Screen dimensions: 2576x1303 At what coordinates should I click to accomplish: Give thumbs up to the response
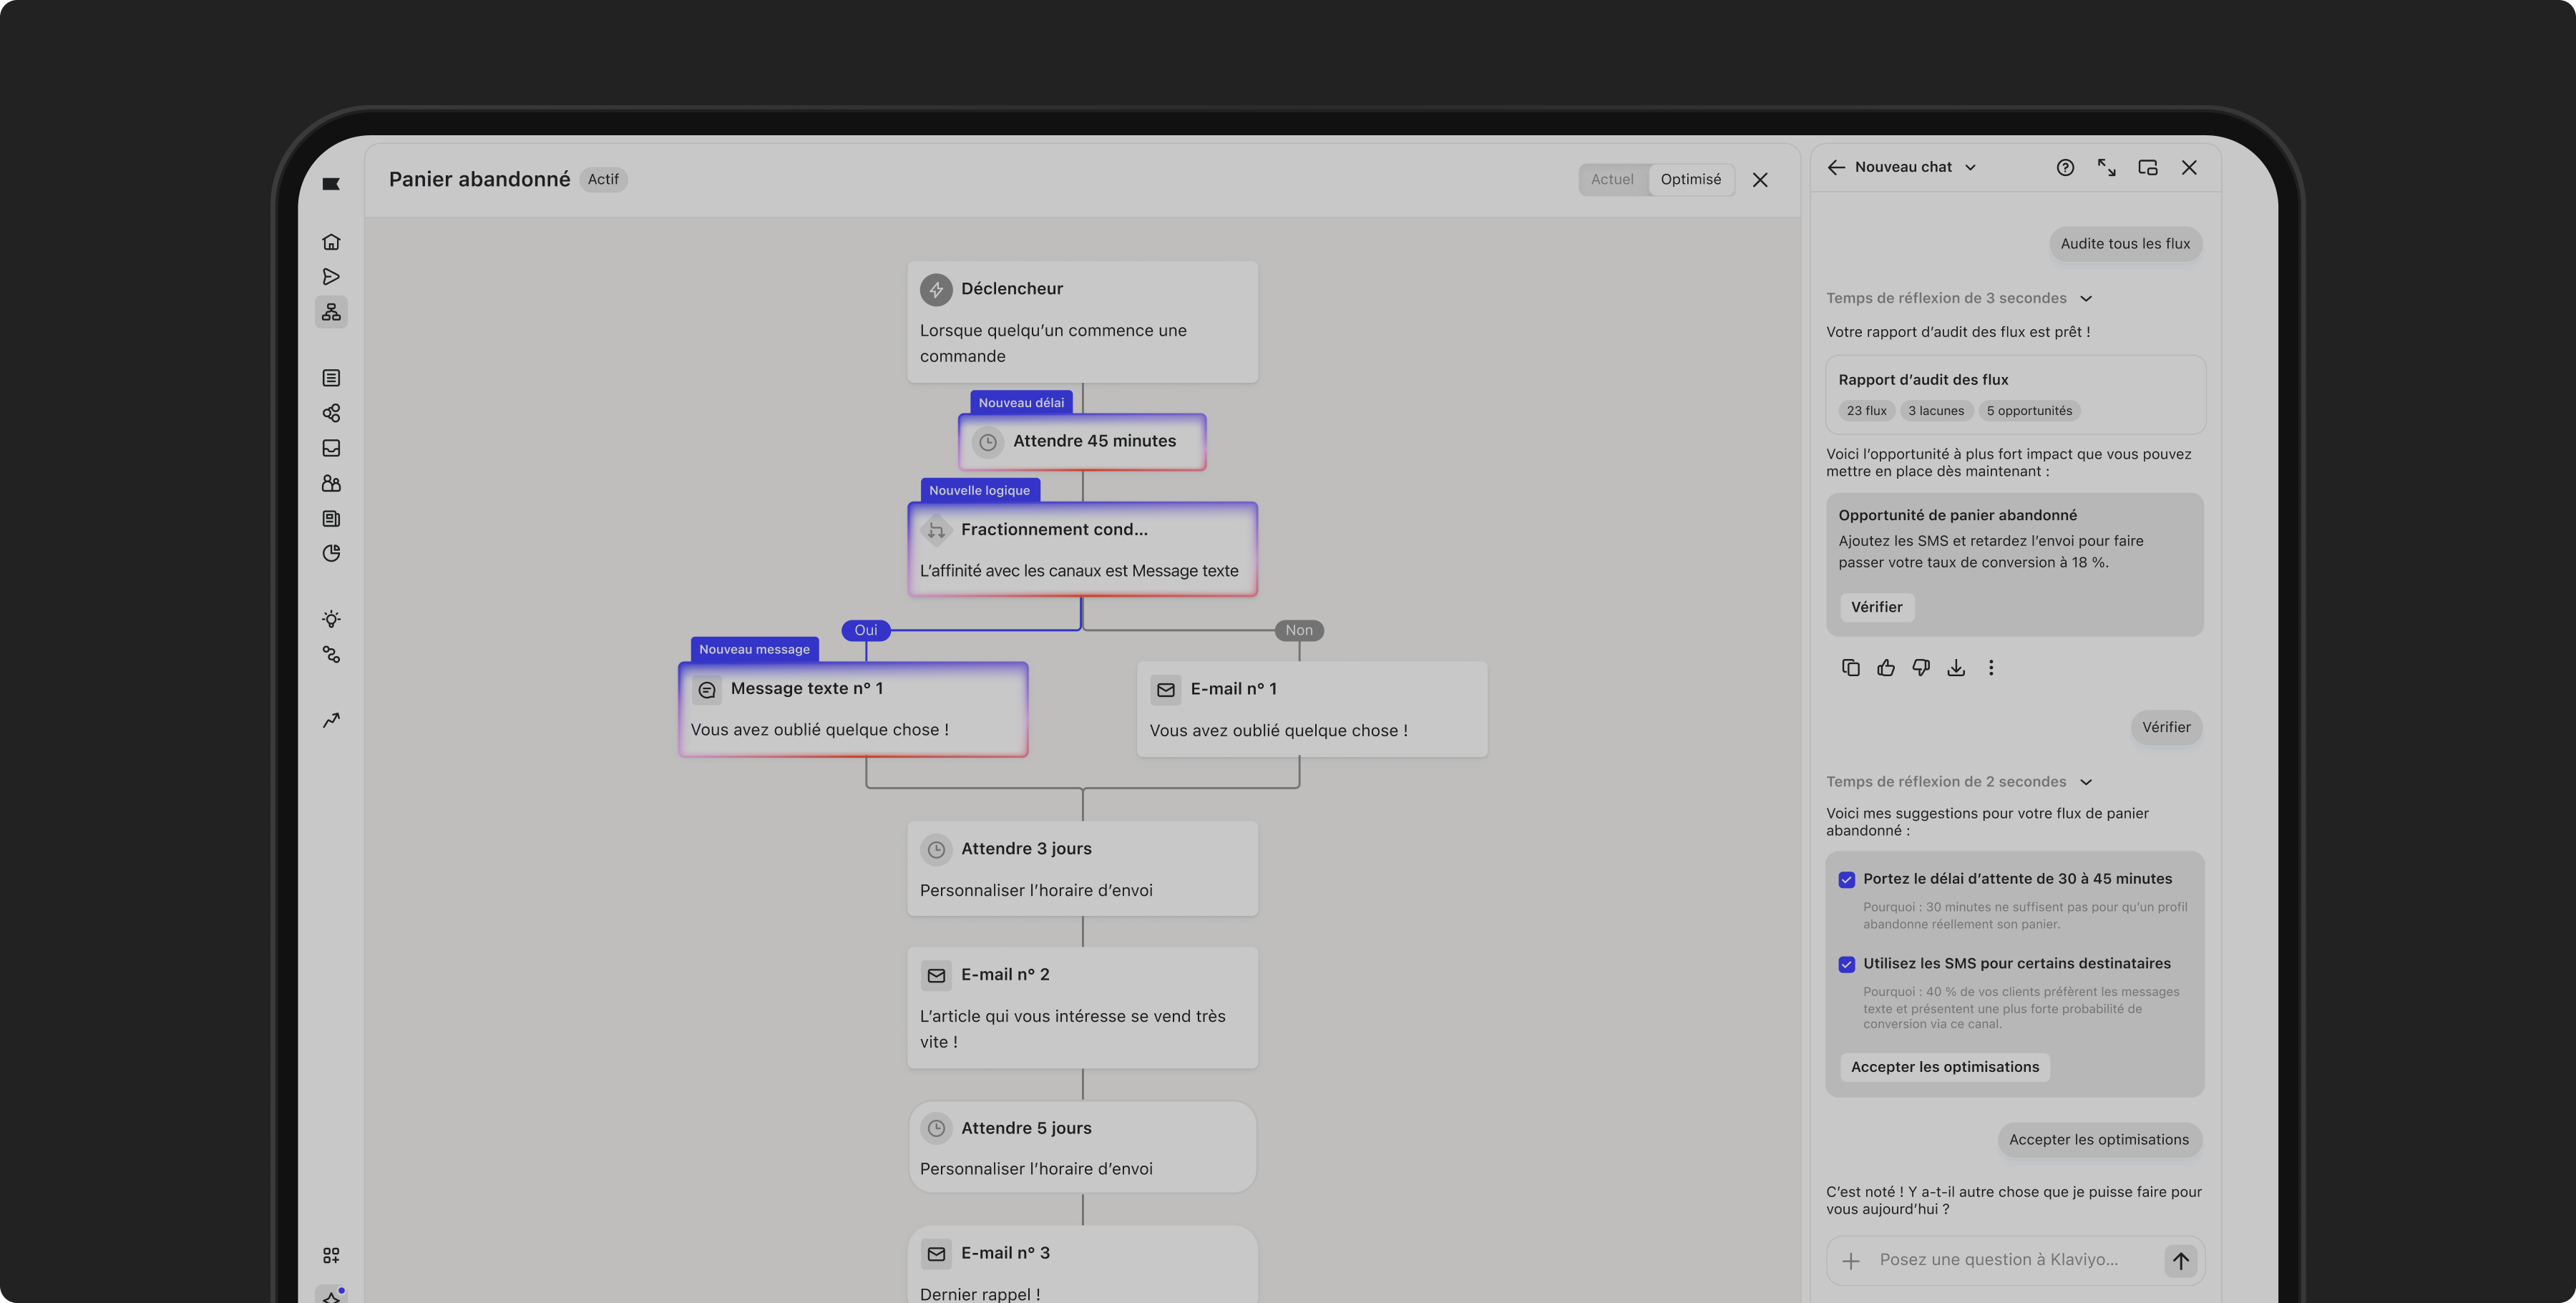1886,668
